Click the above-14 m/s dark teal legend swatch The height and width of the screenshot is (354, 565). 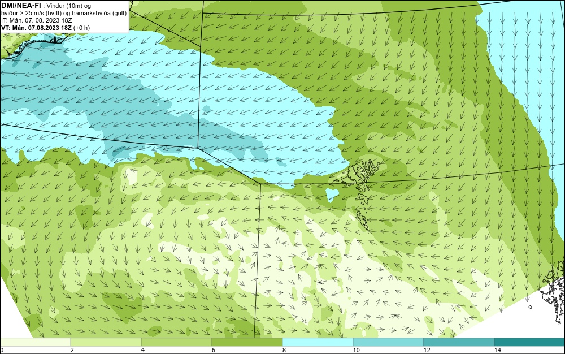[x=529, y=342]
